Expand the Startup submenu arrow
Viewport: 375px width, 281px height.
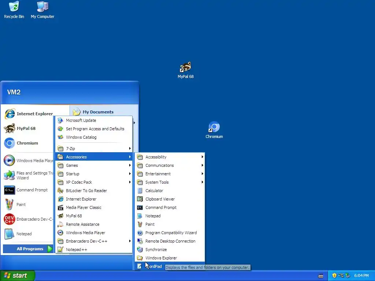click(x=130, y=174)
